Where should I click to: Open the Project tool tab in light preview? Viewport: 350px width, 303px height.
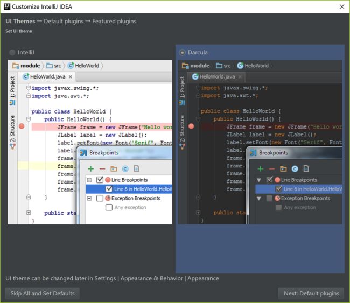12,91
